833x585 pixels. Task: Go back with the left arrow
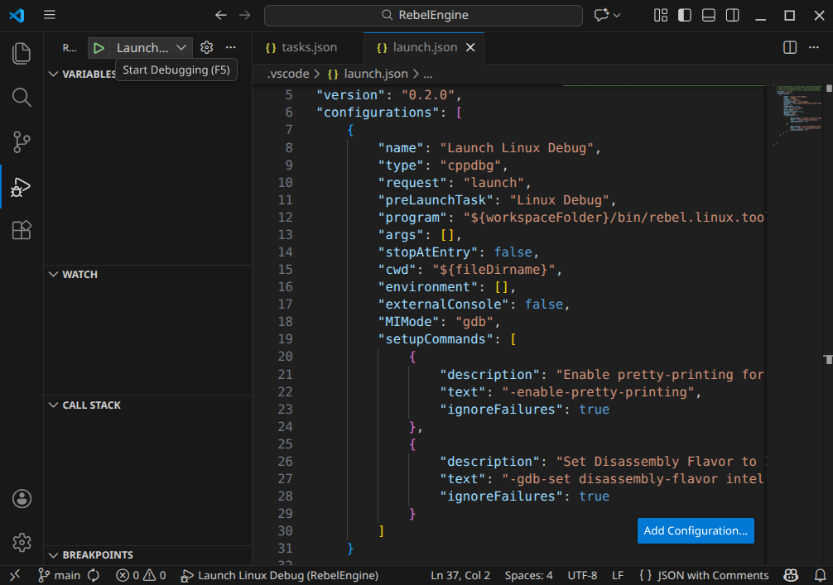click(221, 15)
